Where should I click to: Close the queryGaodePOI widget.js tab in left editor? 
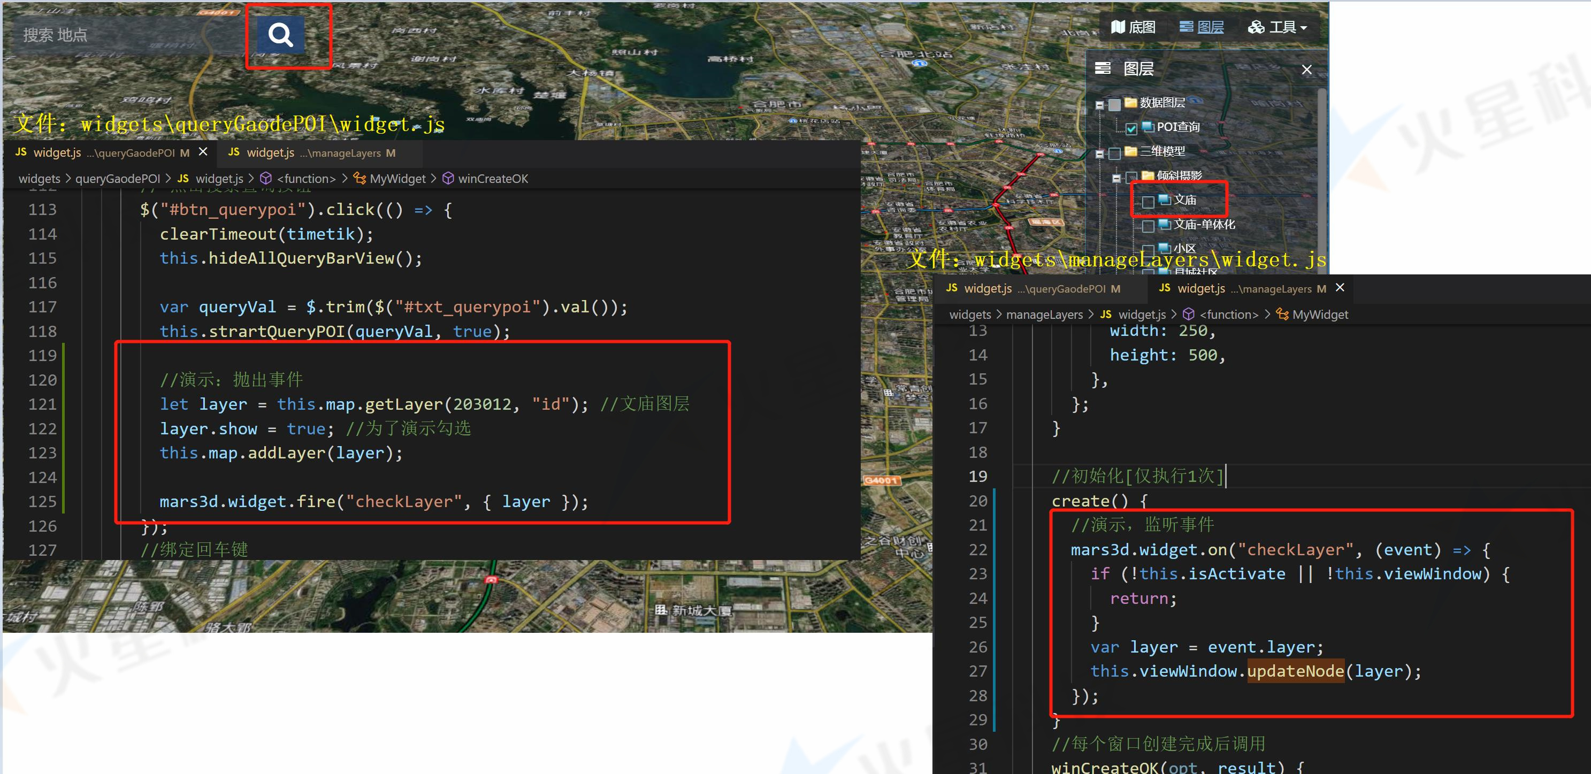(x=203, y=151)
